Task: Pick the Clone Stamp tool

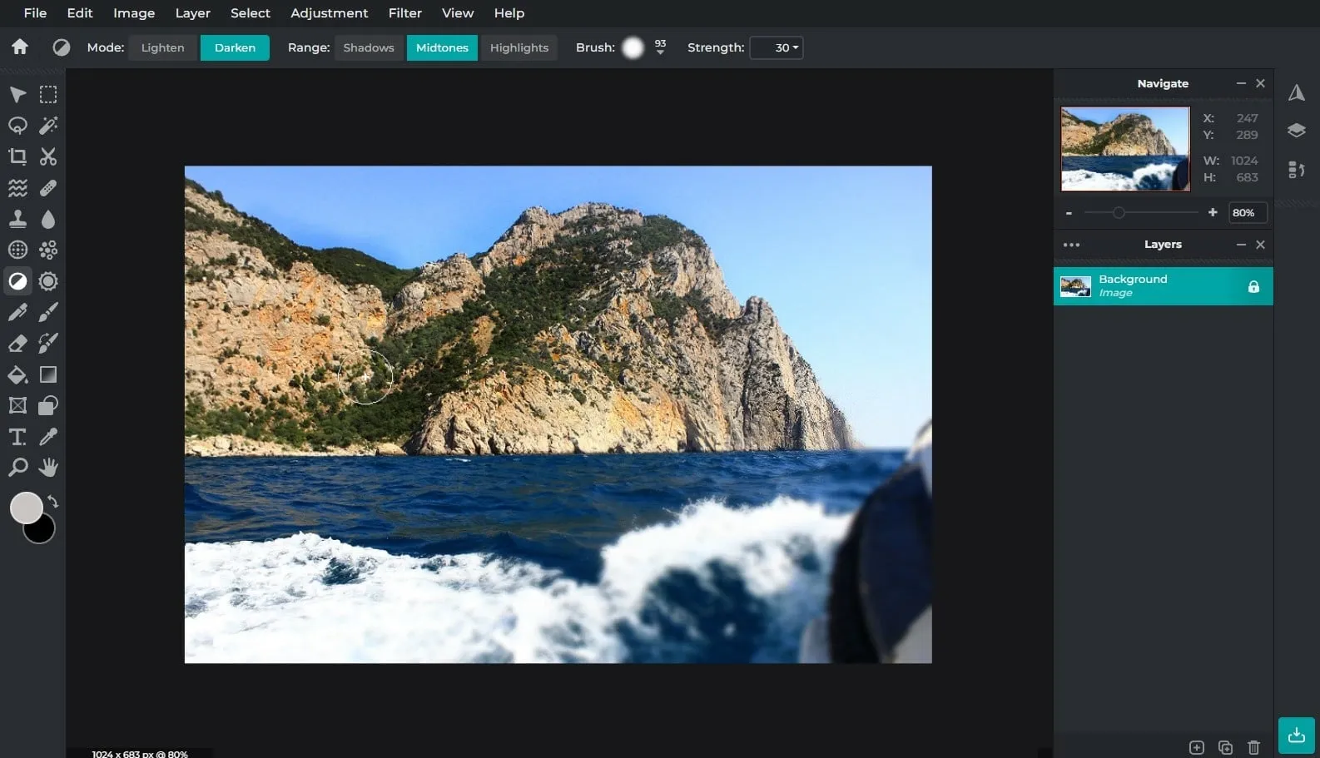Action: tap(17, 219)
